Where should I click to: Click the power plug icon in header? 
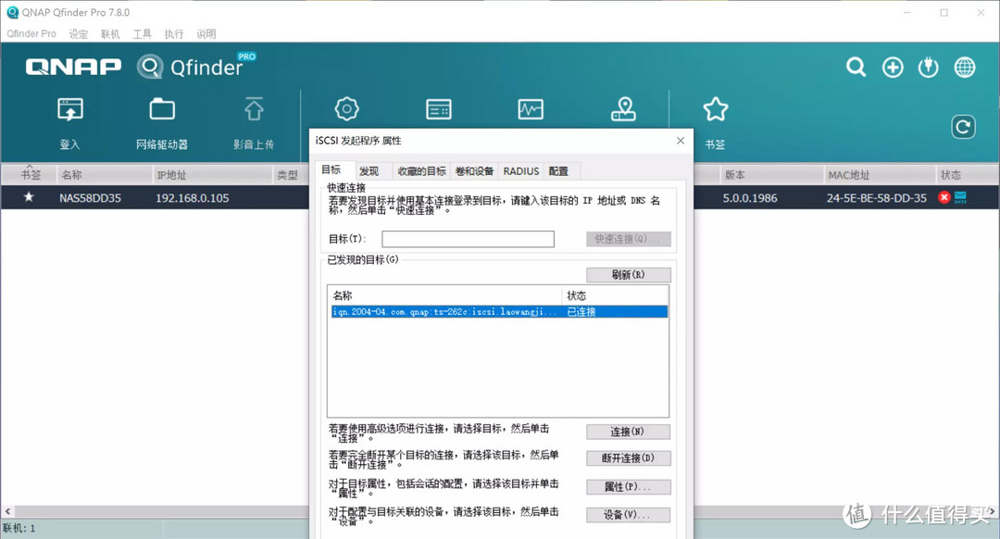point(929,67)
